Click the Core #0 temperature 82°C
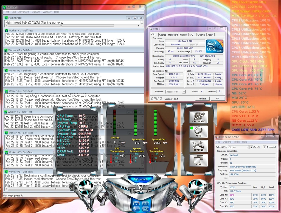281x213 pixels. click(240, 195)
